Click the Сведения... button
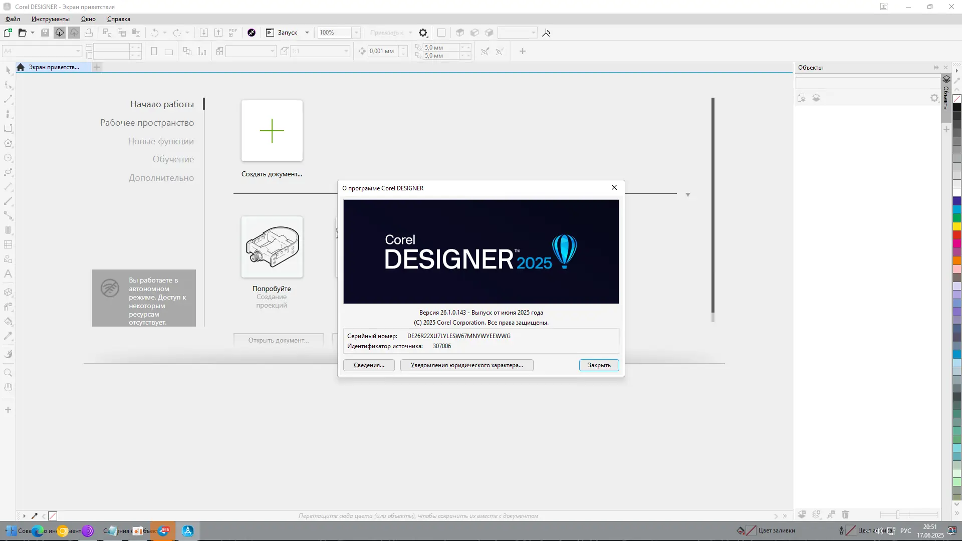The image size is (962, 541). pyautogui.click(x=369, y=365)
